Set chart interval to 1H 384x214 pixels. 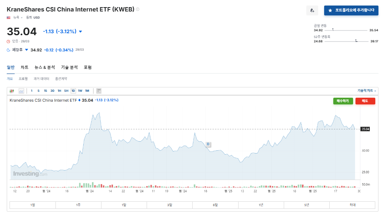click(x=59, y=91)
